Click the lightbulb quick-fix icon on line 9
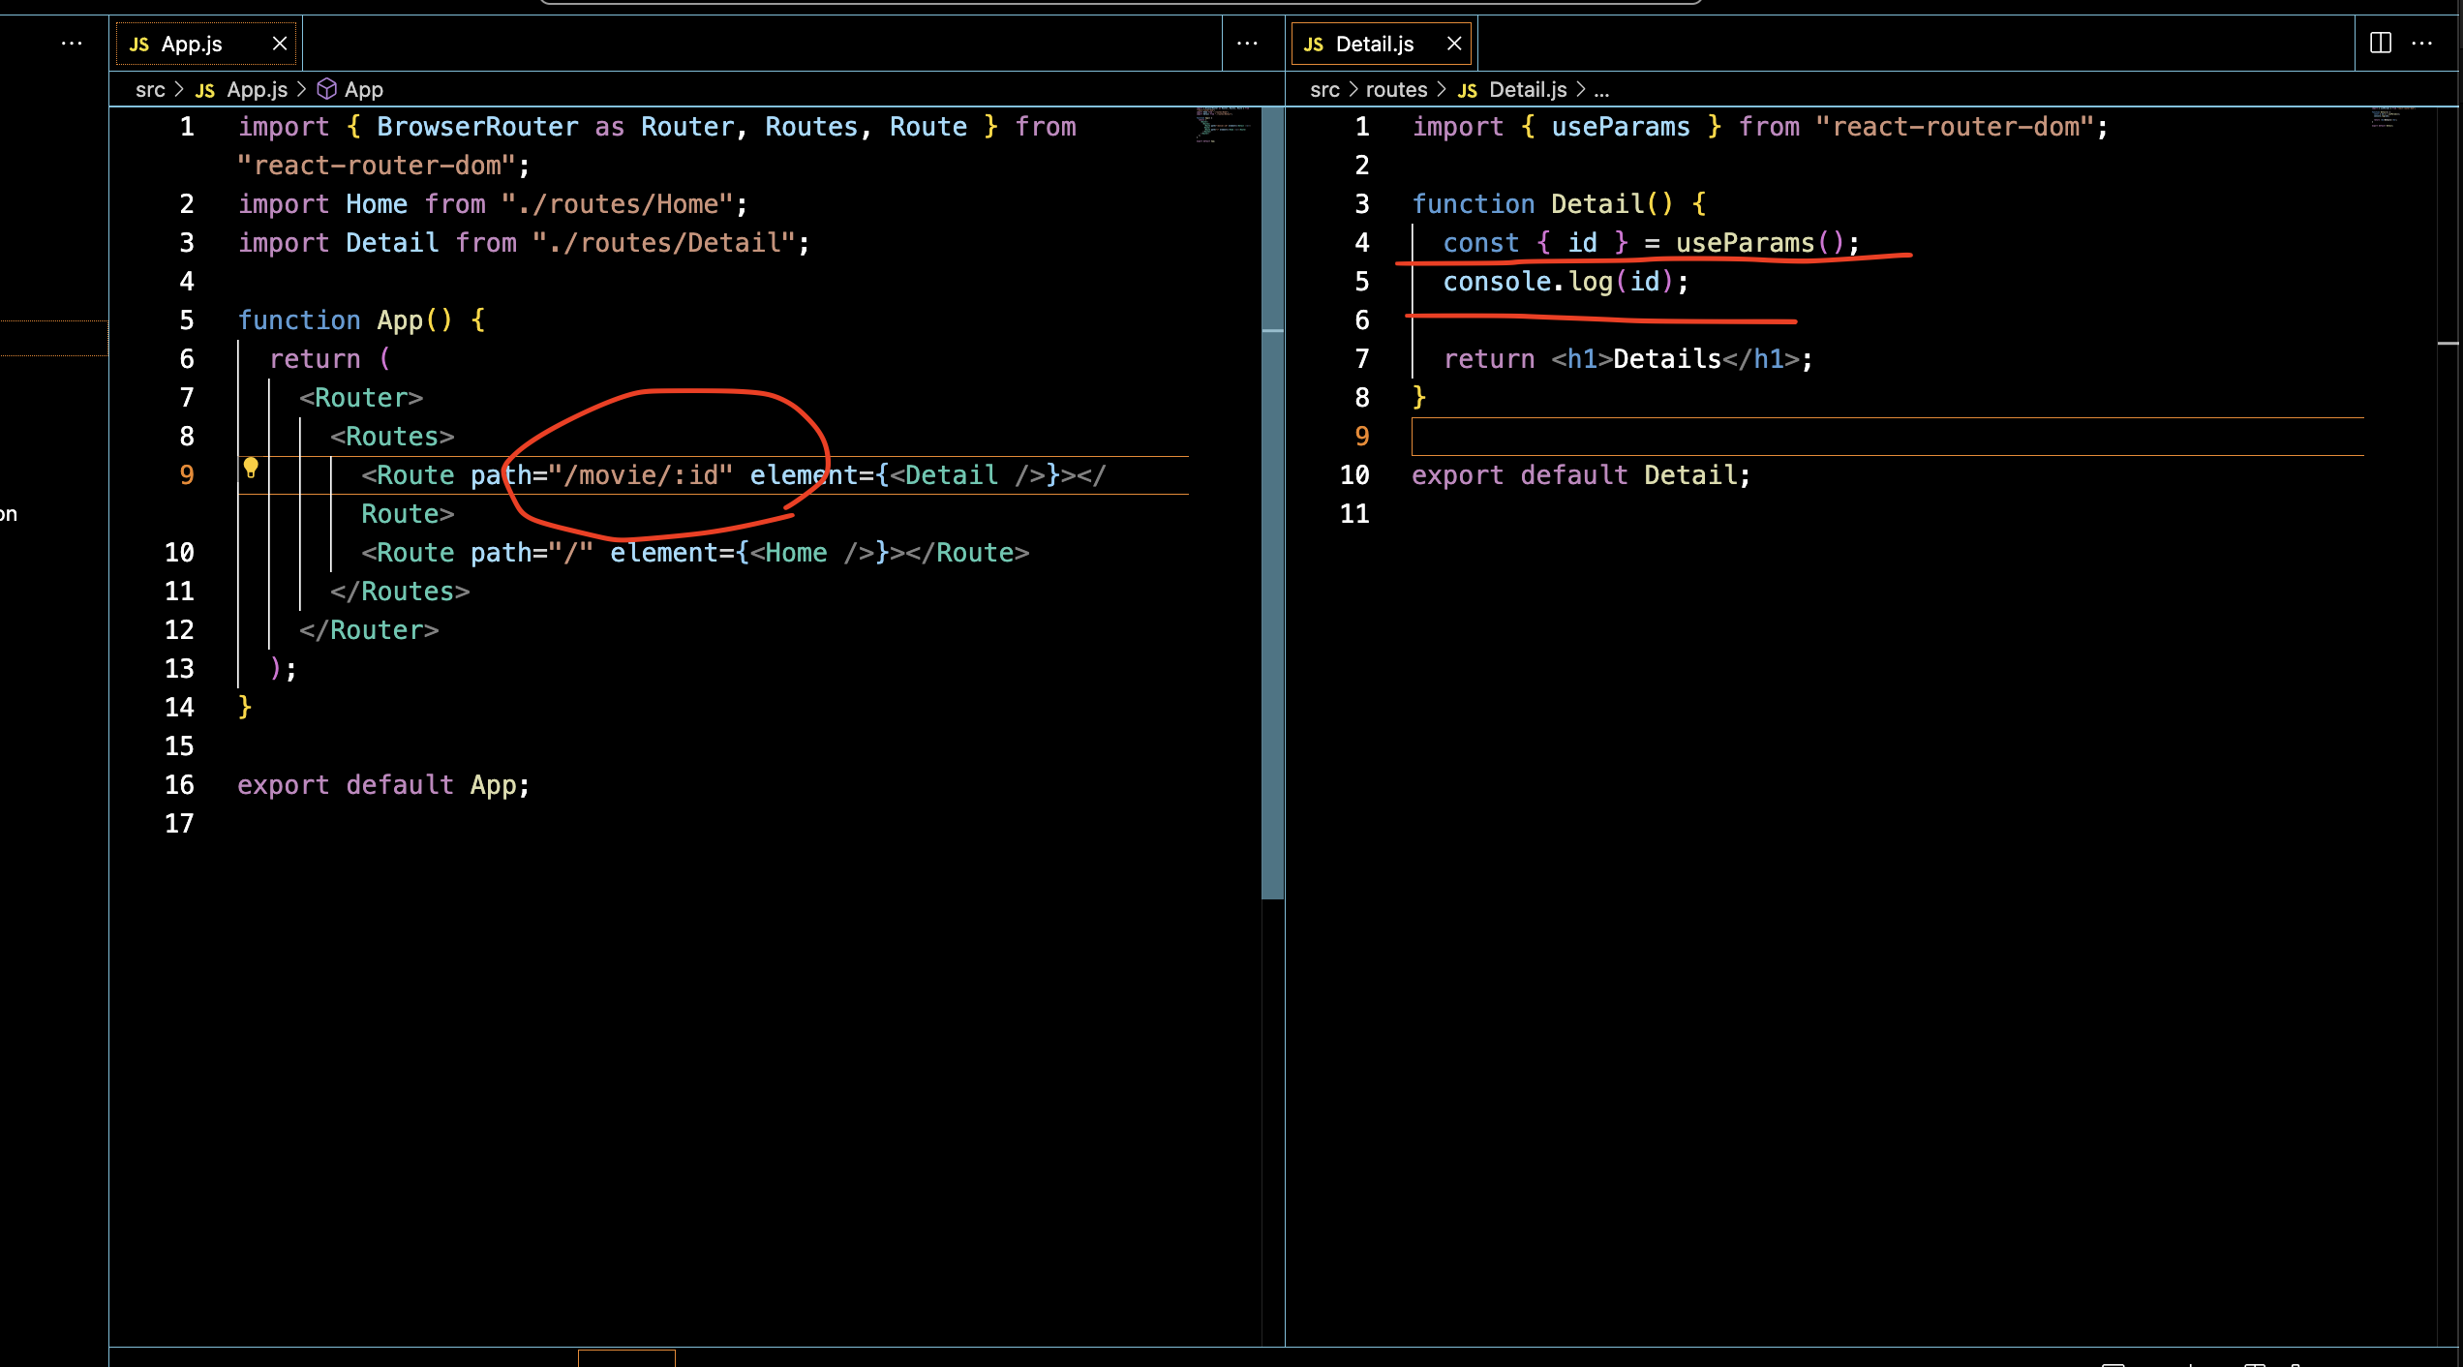This screenshot has width=2463, height=1367. (251, 469)
